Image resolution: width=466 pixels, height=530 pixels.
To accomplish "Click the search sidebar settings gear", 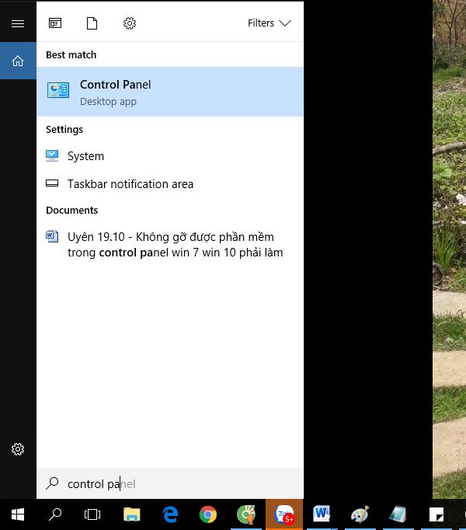I will point(18,449).
